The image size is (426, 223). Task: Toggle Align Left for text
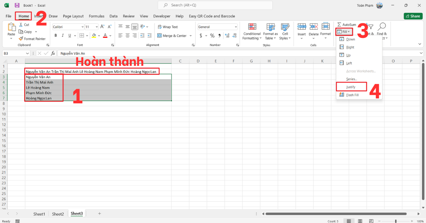(x=120, y=35)
